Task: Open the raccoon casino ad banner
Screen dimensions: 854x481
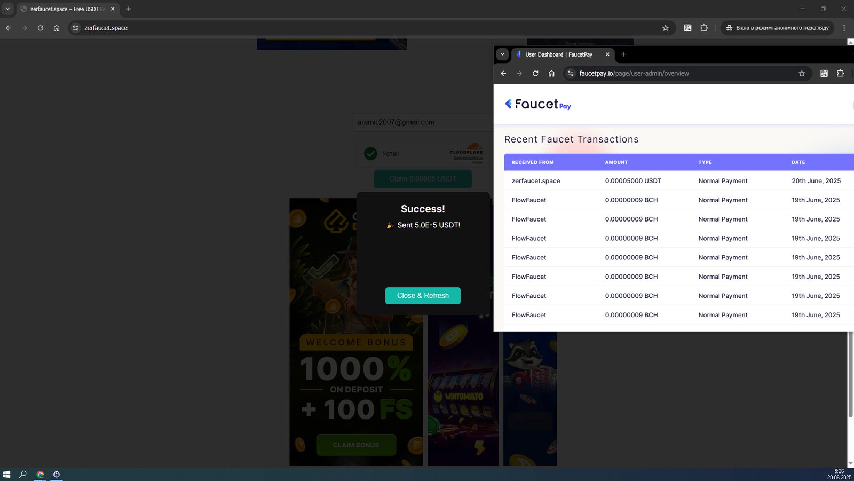Action: 530,398
